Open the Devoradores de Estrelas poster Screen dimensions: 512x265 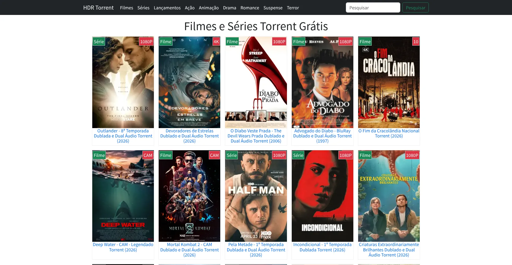[189, 82]
